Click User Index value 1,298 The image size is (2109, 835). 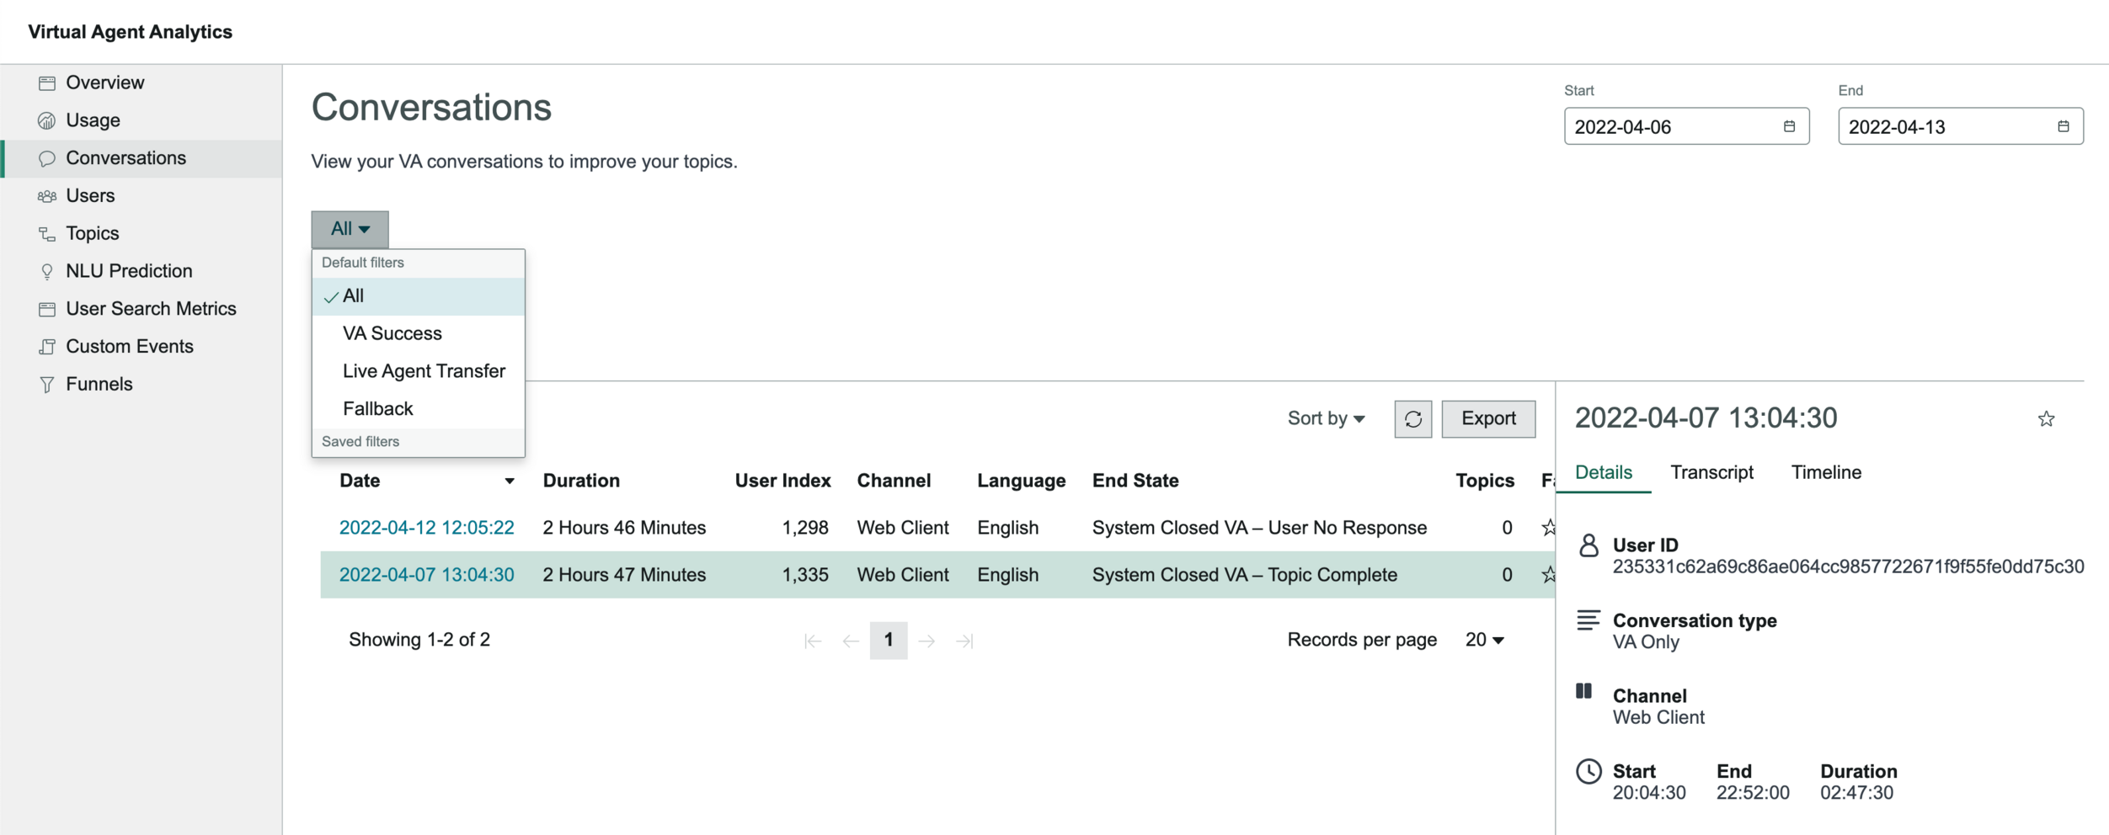[804, 528]
